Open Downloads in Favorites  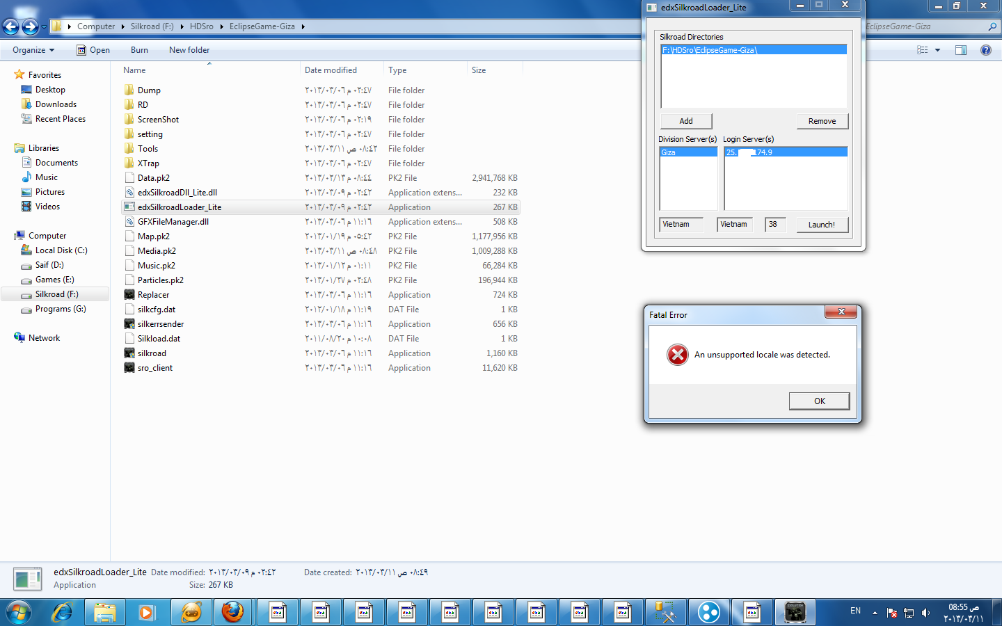[x=56, y=104]
